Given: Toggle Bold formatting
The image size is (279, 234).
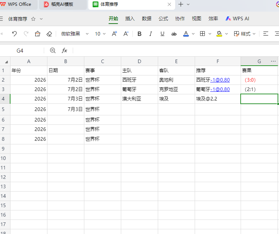Looking at the screenshot, I should point(140,33).
